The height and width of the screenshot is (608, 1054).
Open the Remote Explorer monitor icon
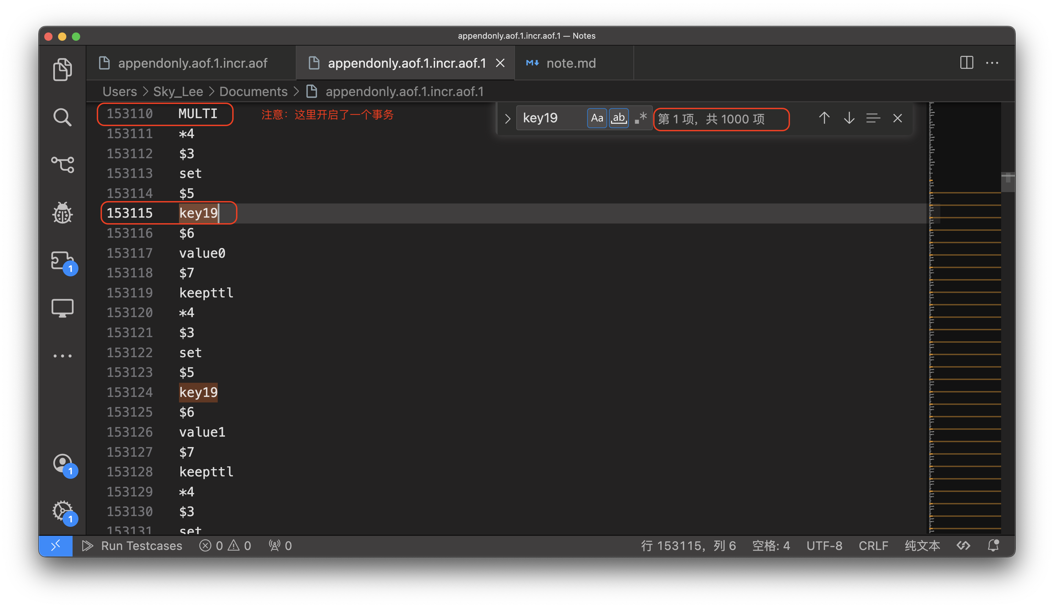62,308
